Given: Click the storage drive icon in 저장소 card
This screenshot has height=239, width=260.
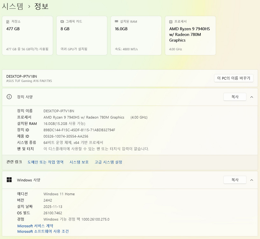Looking at the screenshot, I should 8,22.
